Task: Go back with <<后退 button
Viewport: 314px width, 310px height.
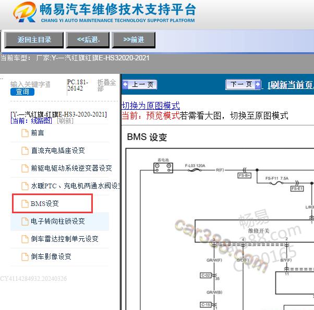Action: pyautogui.click(x=88, y=40)
